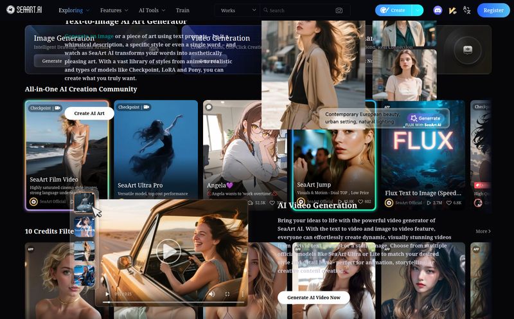Click the large play button on video
Screen dimensions: 514x319
click(169, 251)
